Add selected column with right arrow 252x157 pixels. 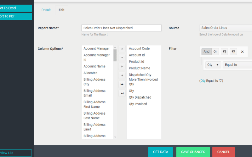[x=122, y=67]
